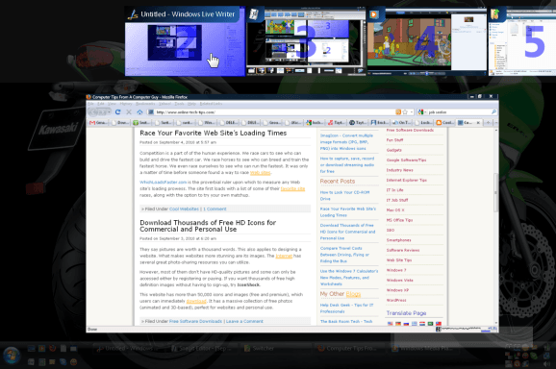Select the 'MS Office Tips' category
This screenshot has width=556, height=369.
pos(399,220)
